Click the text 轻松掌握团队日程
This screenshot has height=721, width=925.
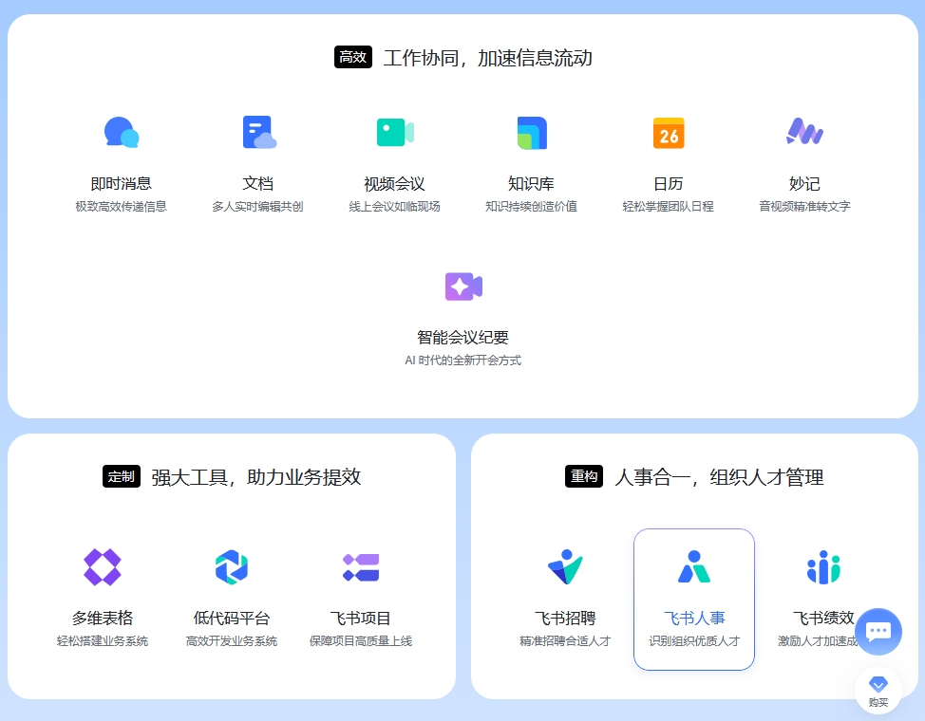tap(669, 206)
